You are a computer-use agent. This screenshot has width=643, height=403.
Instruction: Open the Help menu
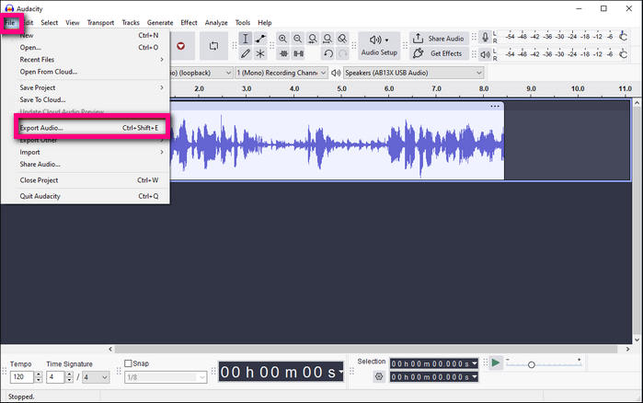coord(265,23)
